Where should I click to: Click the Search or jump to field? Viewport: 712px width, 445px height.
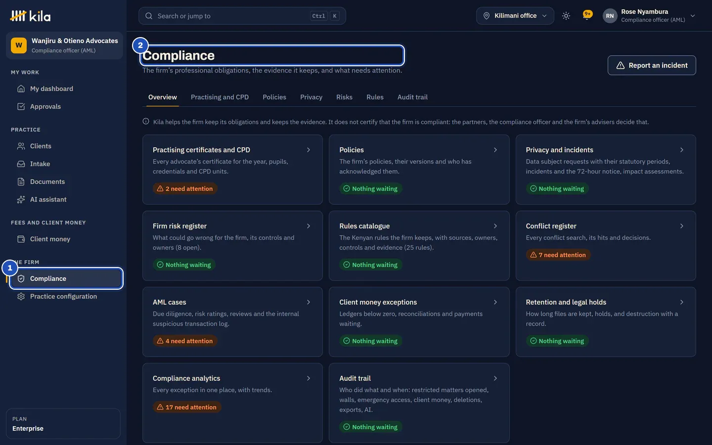(x=242, y=16)
